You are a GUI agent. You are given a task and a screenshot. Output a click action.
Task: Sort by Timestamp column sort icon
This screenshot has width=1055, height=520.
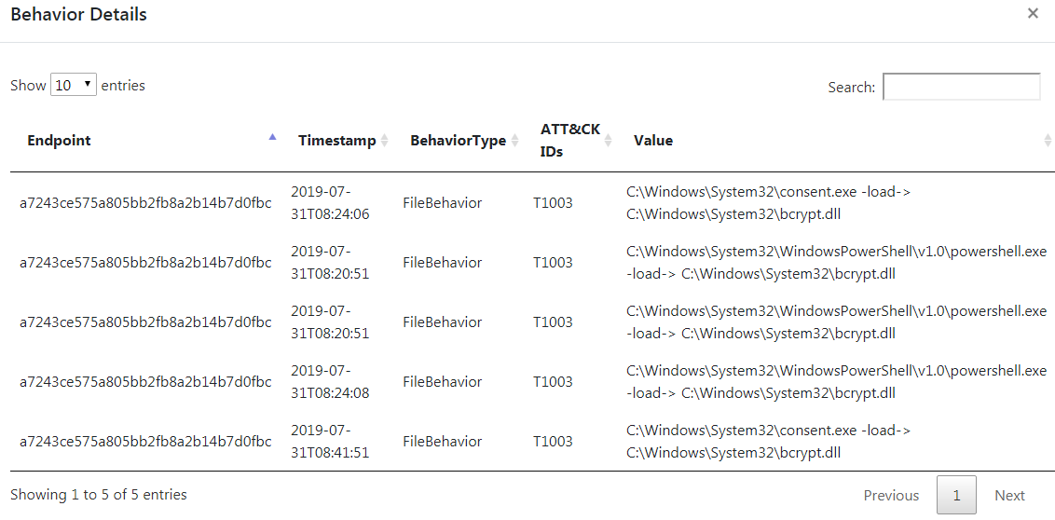pyautogui.click(x=384, y=141)
